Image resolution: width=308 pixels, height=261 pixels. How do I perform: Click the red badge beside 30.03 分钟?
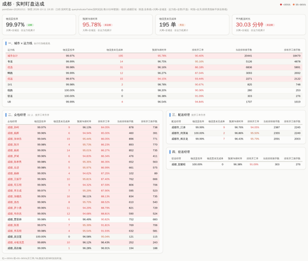click(x=270, y=25)
